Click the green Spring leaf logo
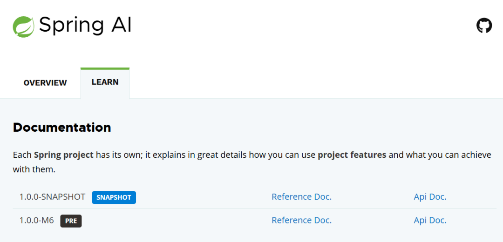Screen dimensions: 503x242 (x=23, y=27)
